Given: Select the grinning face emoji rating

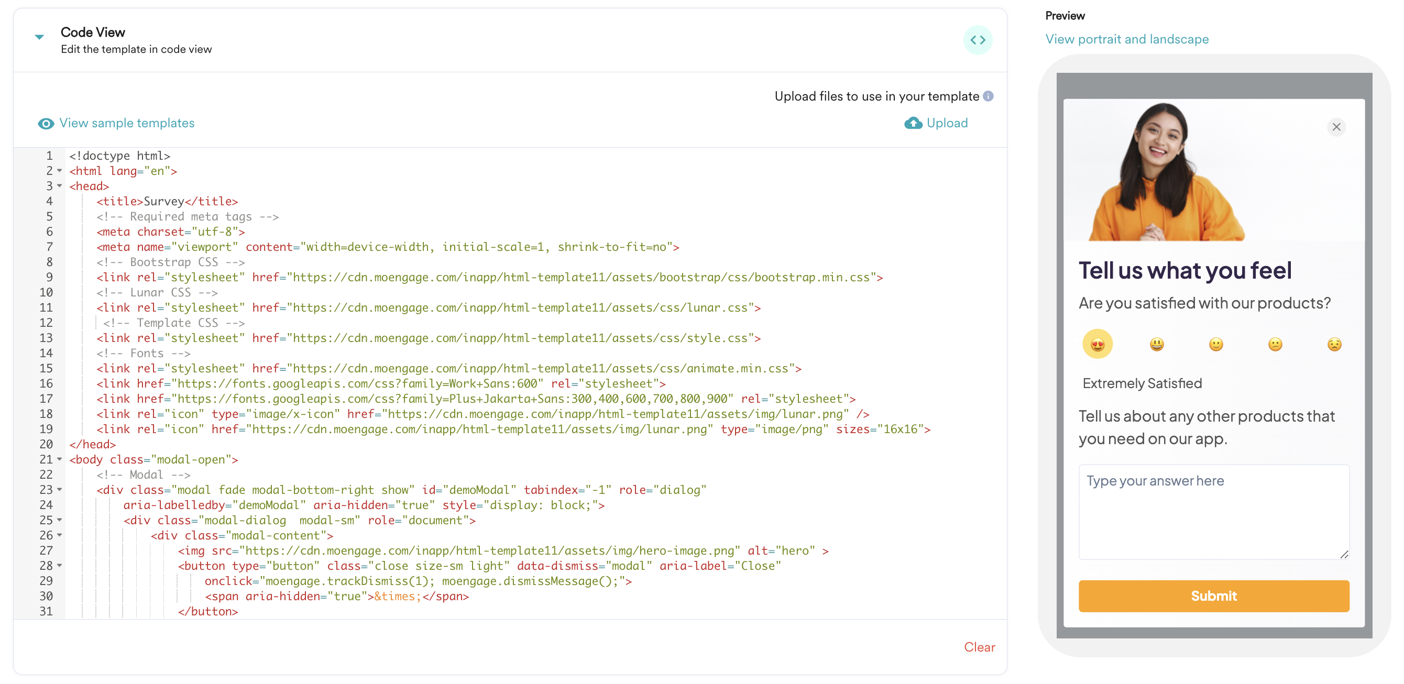Looking at the screenshot, I should (x=1157, y=344).
